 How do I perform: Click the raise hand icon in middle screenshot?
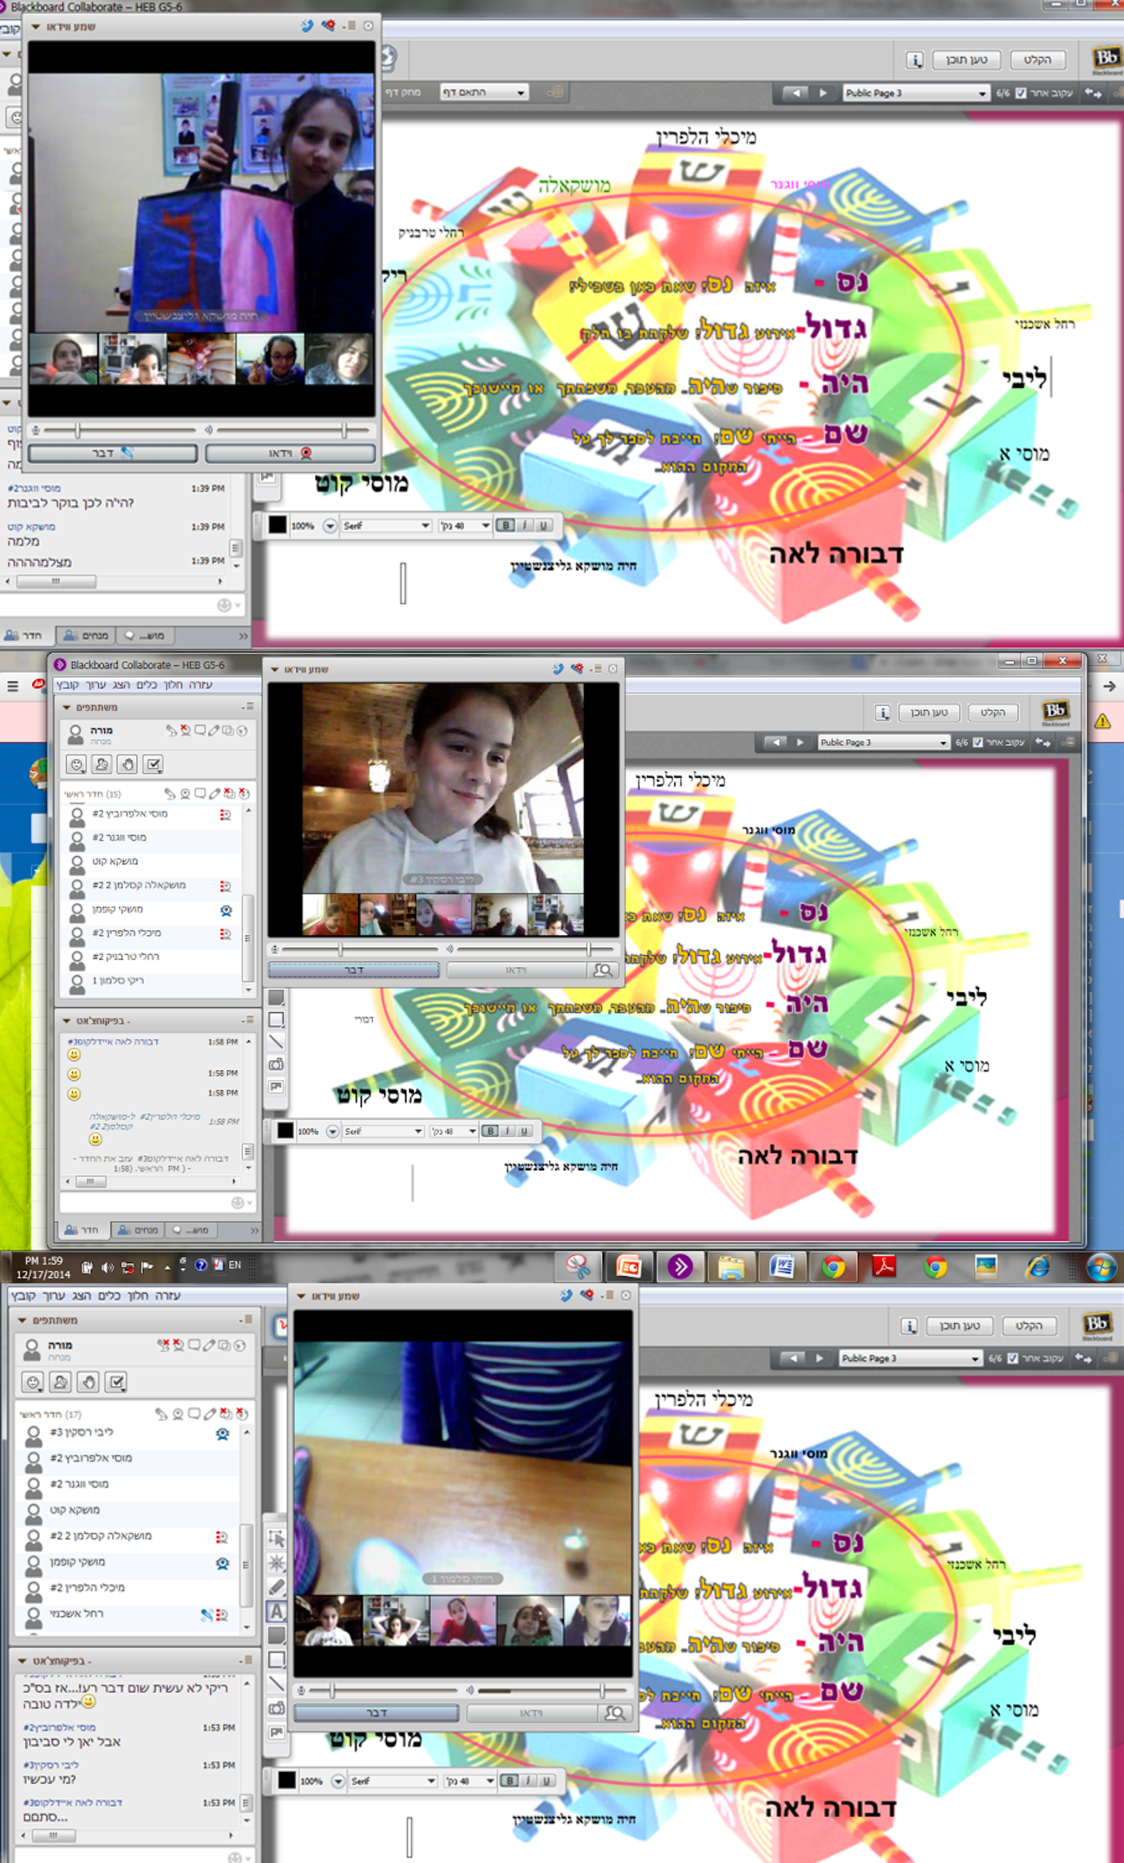127,764
